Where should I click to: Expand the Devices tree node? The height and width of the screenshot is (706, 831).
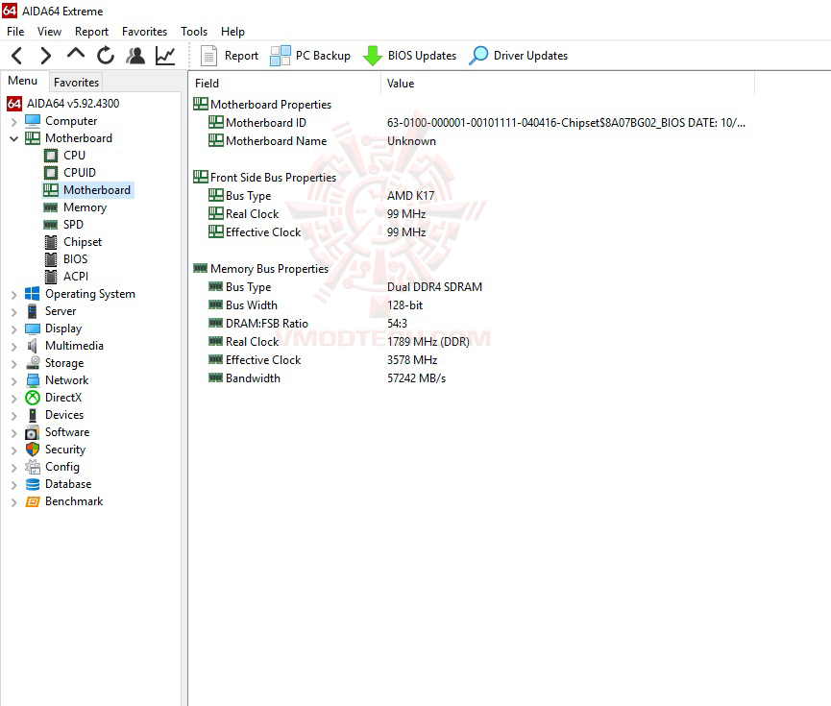pos(14,416)
